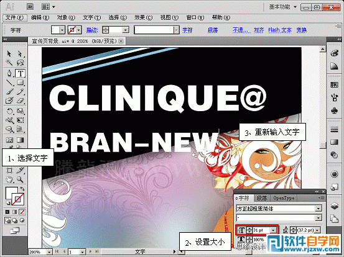Open Adobe Bridge via Br icon
The width and height of the screenshot is (344, 257).
[x=30, y=7]
